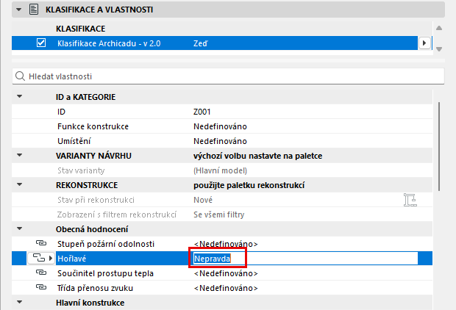The height and width of the screenshot is (310, 456).
Task: Click the Klasifikace a Vlastnosti panel document icon
Action: coord(34,10)
